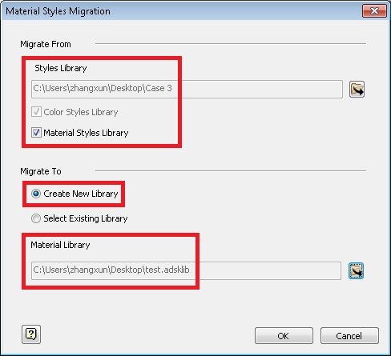Click the Create New Library label text
This screenshot has height=356, width=391.
(81, 194)
